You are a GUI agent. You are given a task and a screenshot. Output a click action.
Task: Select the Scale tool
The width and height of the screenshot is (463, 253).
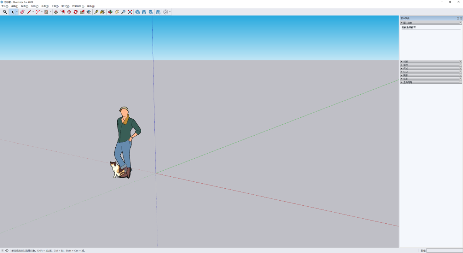pyautogui.click(x=82, y=12)
